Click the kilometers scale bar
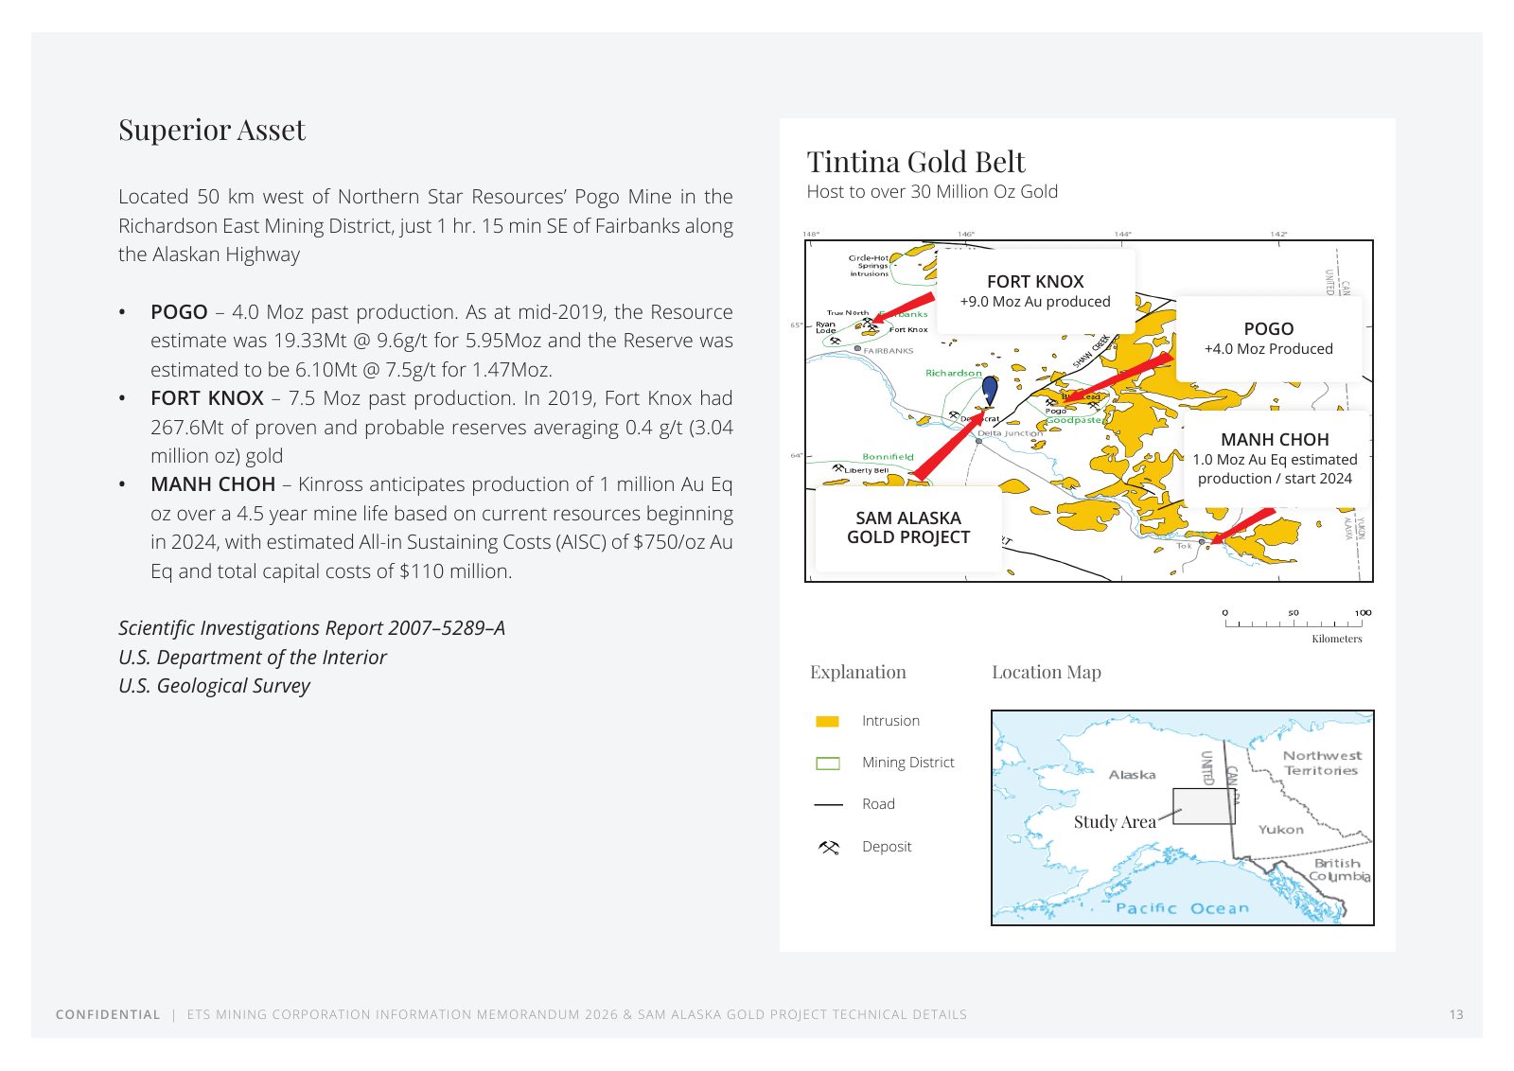Screen dimensions: 1514x1071 tap(1294, 620)
